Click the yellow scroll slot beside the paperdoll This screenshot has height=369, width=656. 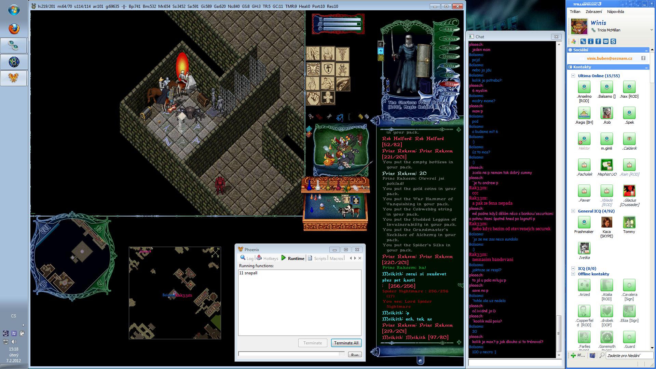pos(381,58)
